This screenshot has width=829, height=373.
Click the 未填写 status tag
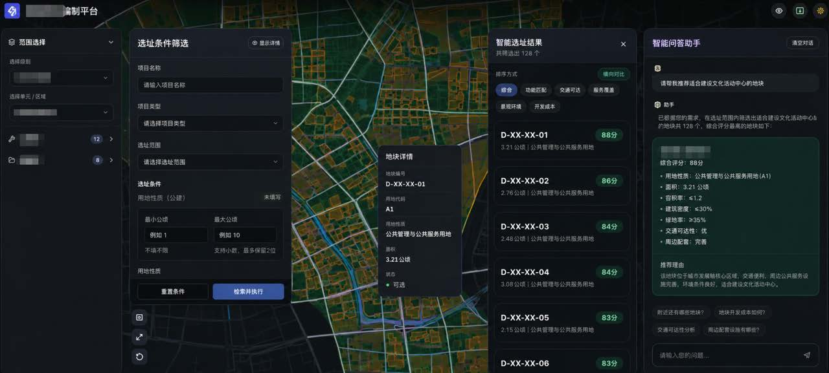(x=272, y=197)
